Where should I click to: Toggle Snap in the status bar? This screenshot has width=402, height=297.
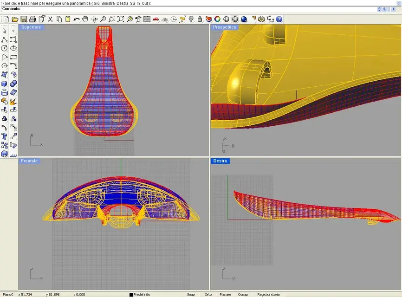click(191, 294)
